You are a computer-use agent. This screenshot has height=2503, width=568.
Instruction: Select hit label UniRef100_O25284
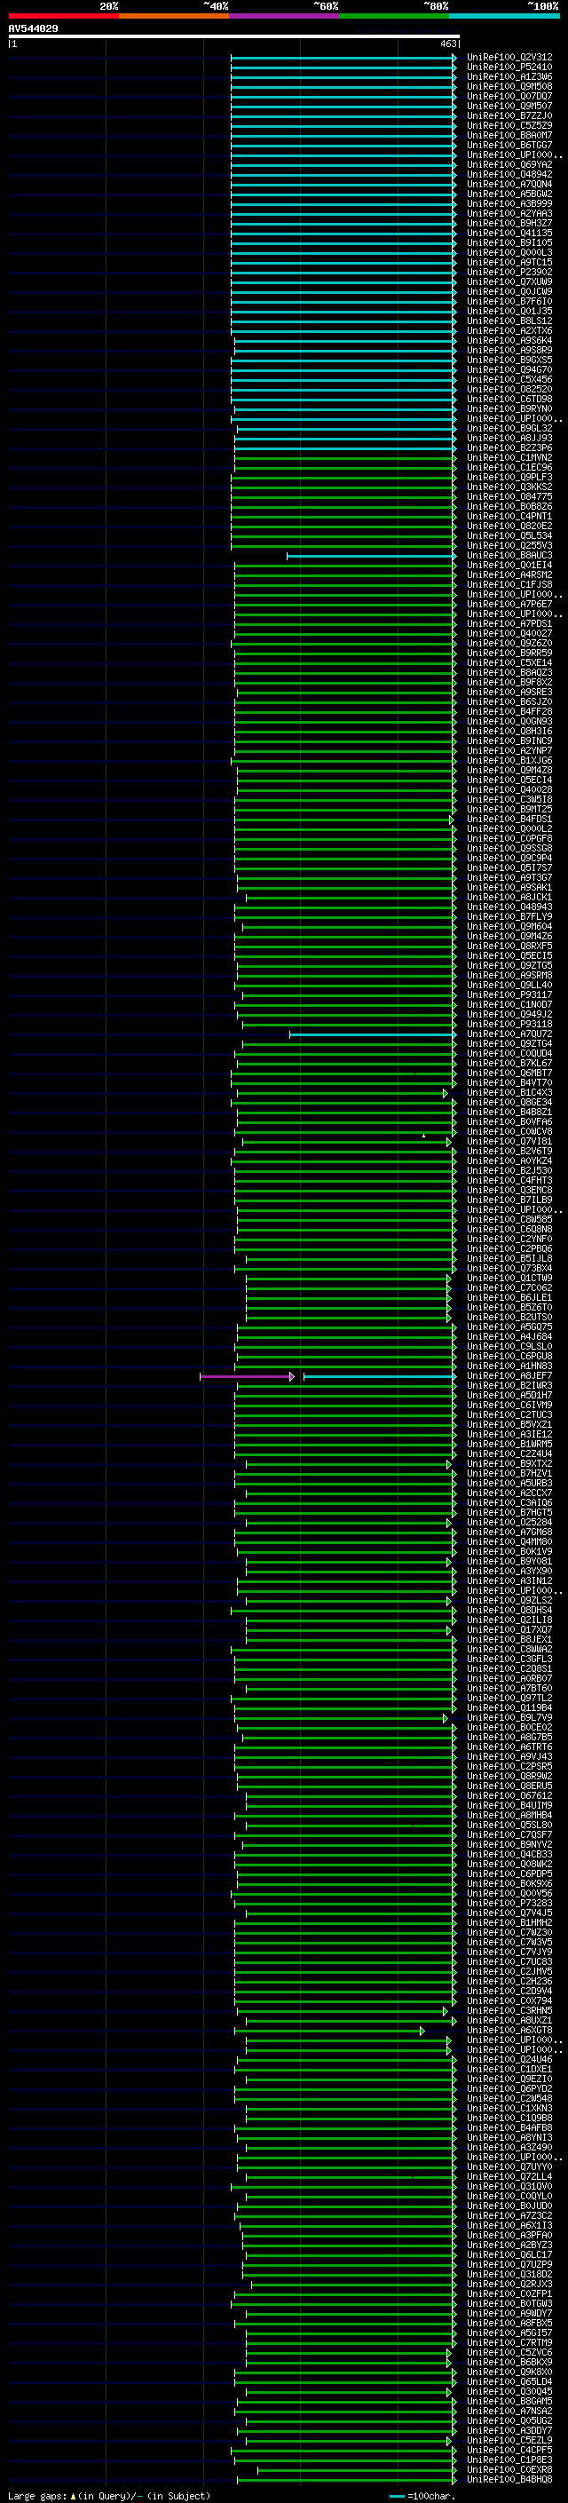(509, 1523)
